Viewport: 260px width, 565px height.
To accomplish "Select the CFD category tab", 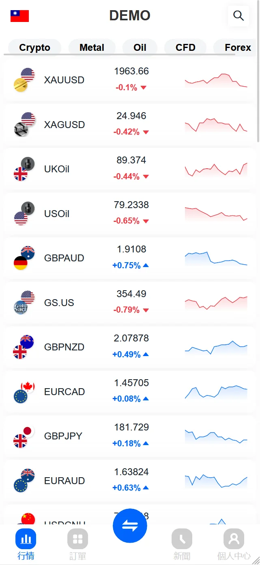I will pos(185,48).
